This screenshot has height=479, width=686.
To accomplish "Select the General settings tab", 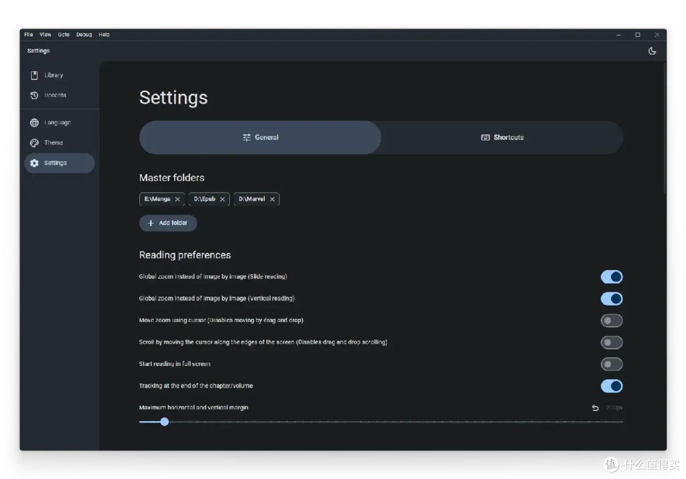I will click(x=260, y=138).
